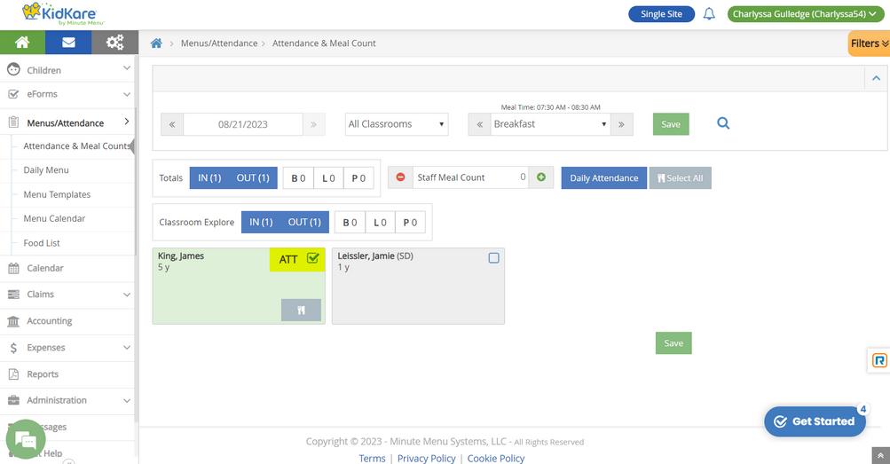Toggle the Totals IN (1) filter
This screenshot has height=464, width=890.
[209, 178]
